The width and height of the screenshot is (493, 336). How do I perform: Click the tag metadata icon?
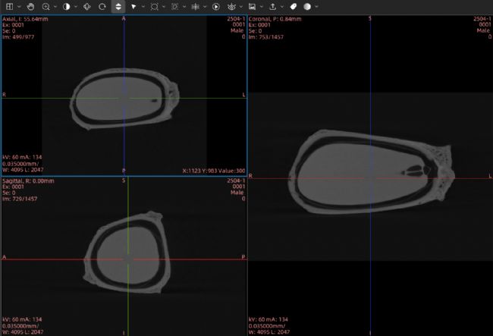[293, 6]
